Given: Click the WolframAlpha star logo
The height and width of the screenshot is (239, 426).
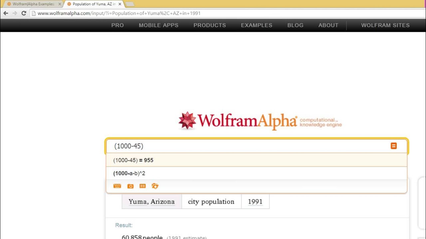Looking at the screenshot, I should 187,120.
